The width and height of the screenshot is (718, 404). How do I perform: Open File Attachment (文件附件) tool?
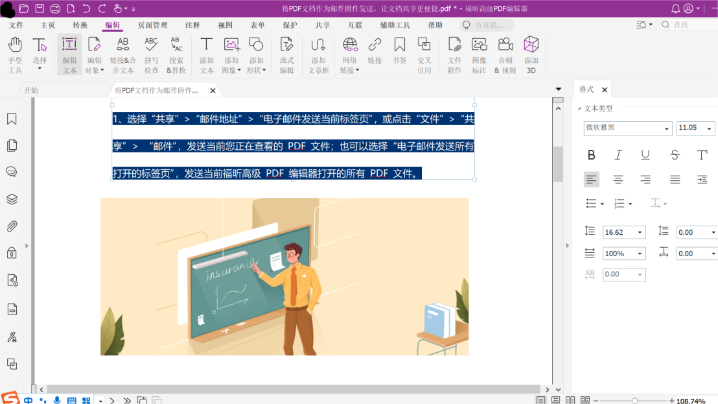pos(454,54)
